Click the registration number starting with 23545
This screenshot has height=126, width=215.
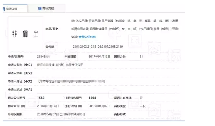tap(44, 57)
